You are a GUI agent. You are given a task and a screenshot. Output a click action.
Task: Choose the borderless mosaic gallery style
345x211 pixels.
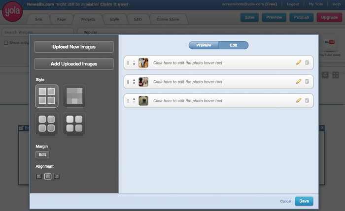tap(74, 96)
